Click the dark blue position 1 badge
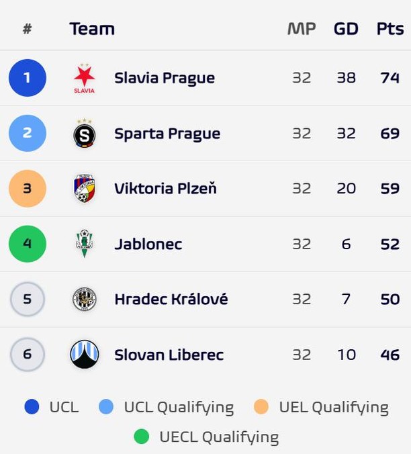This screenshot has width=411, height=454. pyautogui.click(x=28, y=78)
